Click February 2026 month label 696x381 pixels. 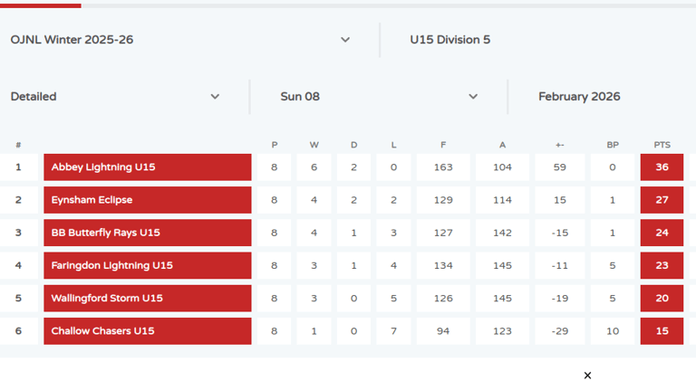click(579, 97)
